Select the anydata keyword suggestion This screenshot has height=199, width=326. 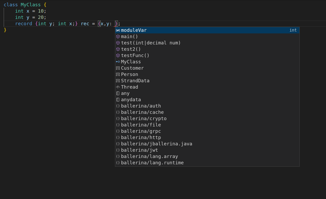[x=207, y=100]
